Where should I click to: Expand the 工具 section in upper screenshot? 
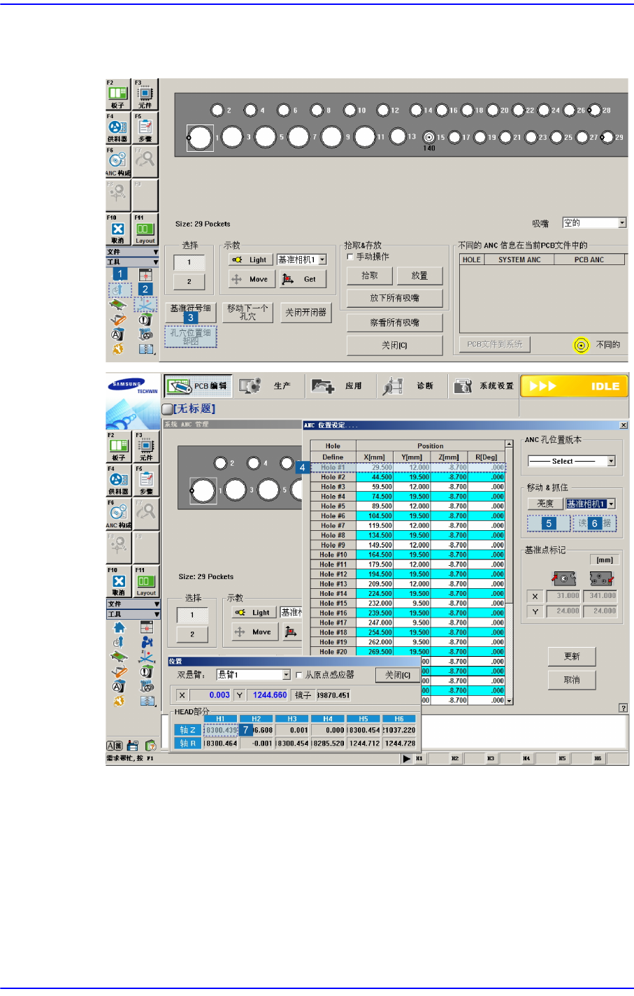[x=133, y=262]
